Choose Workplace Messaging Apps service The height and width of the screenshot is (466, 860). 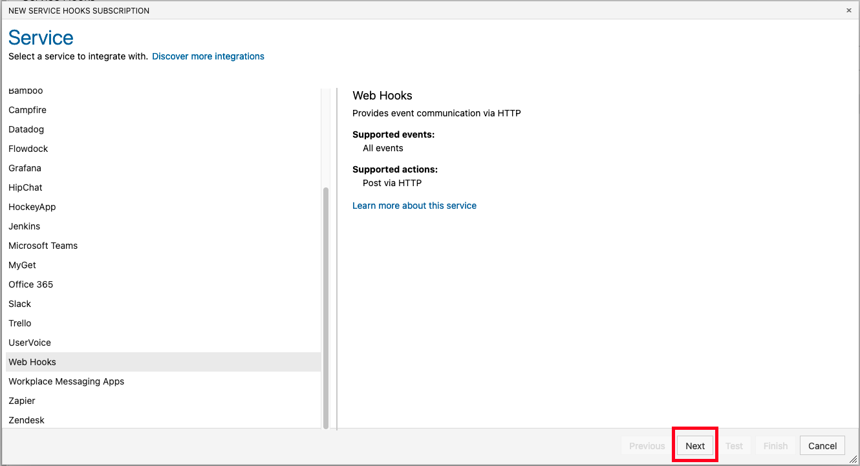(164, 381)
